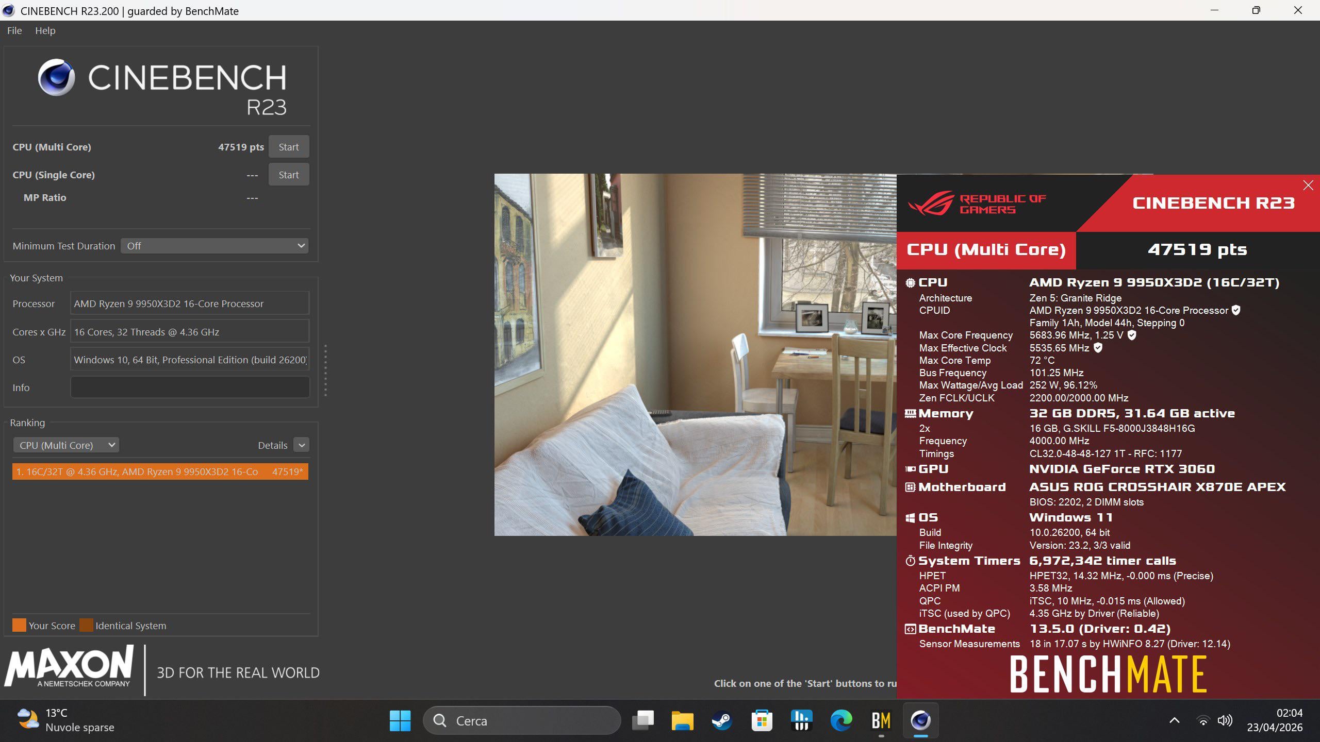Viewport: 1320px width, 742px height.
Task: Open the CPU (Multi Core) ranking dropdown
Action: (x=66, y=445)
